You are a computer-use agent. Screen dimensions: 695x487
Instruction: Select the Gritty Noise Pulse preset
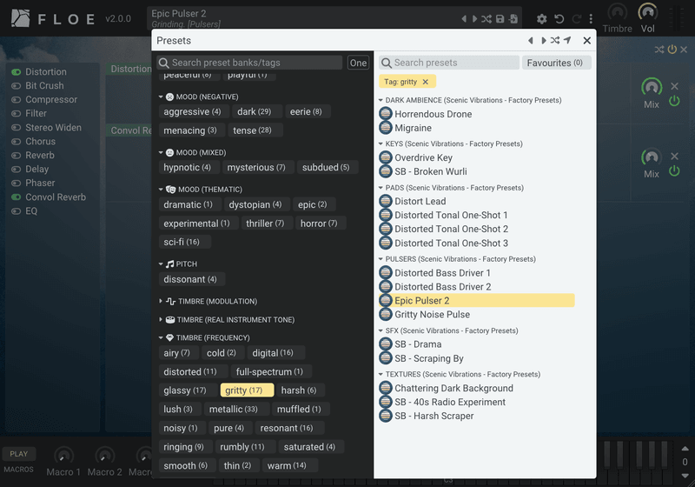point(432,315)
